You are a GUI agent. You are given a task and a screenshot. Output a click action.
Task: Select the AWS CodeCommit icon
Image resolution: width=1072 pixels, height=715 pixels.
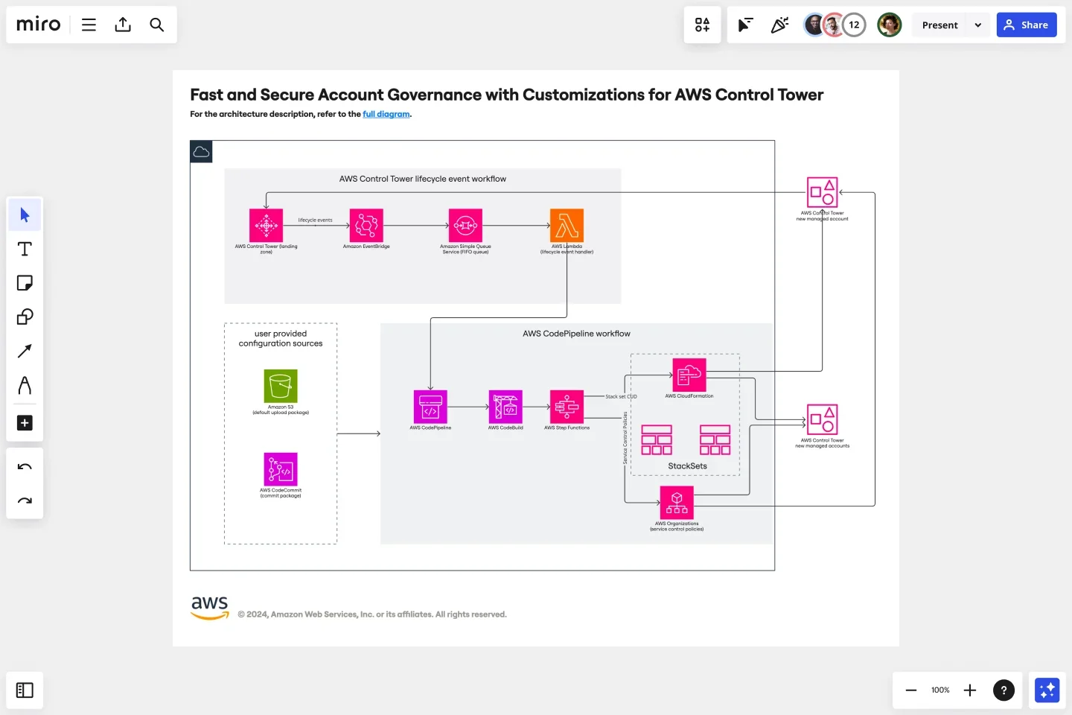pyautogui.click(x=281, y=469)
